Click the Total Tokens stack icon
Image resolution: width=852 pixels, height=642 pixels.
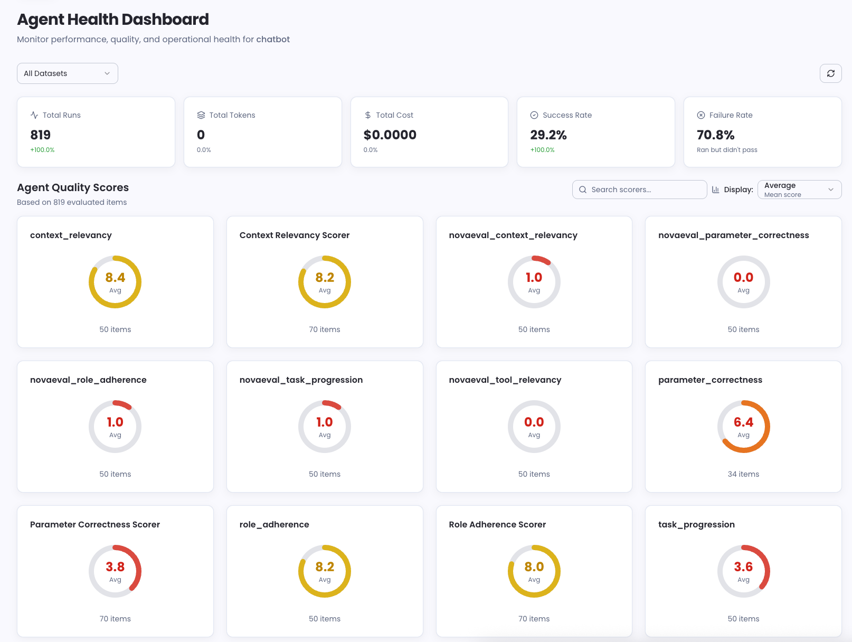pyautogui.click(x=201, y=115)
